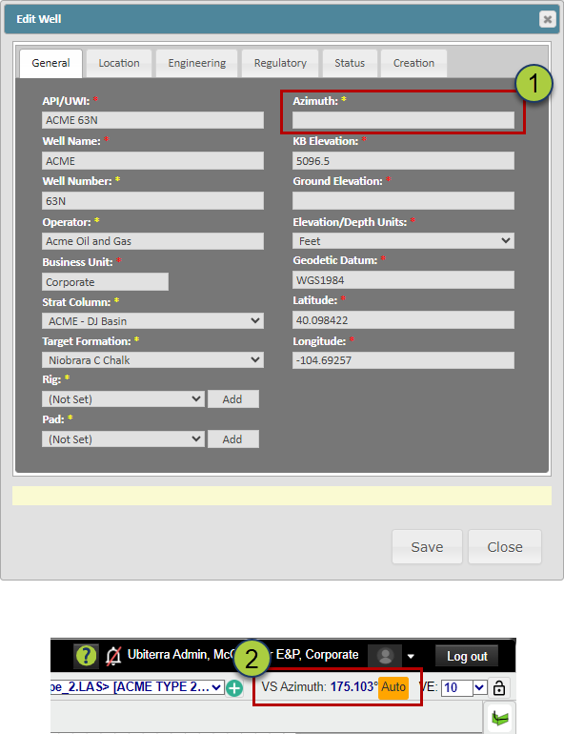Expand the Rig dropdown
This screenshot has height=734, width=564.
pyautogui.click(x=124, y=399)
